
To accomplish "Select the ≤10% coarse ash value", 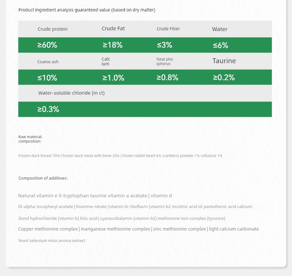I will (x=47, y=78).
